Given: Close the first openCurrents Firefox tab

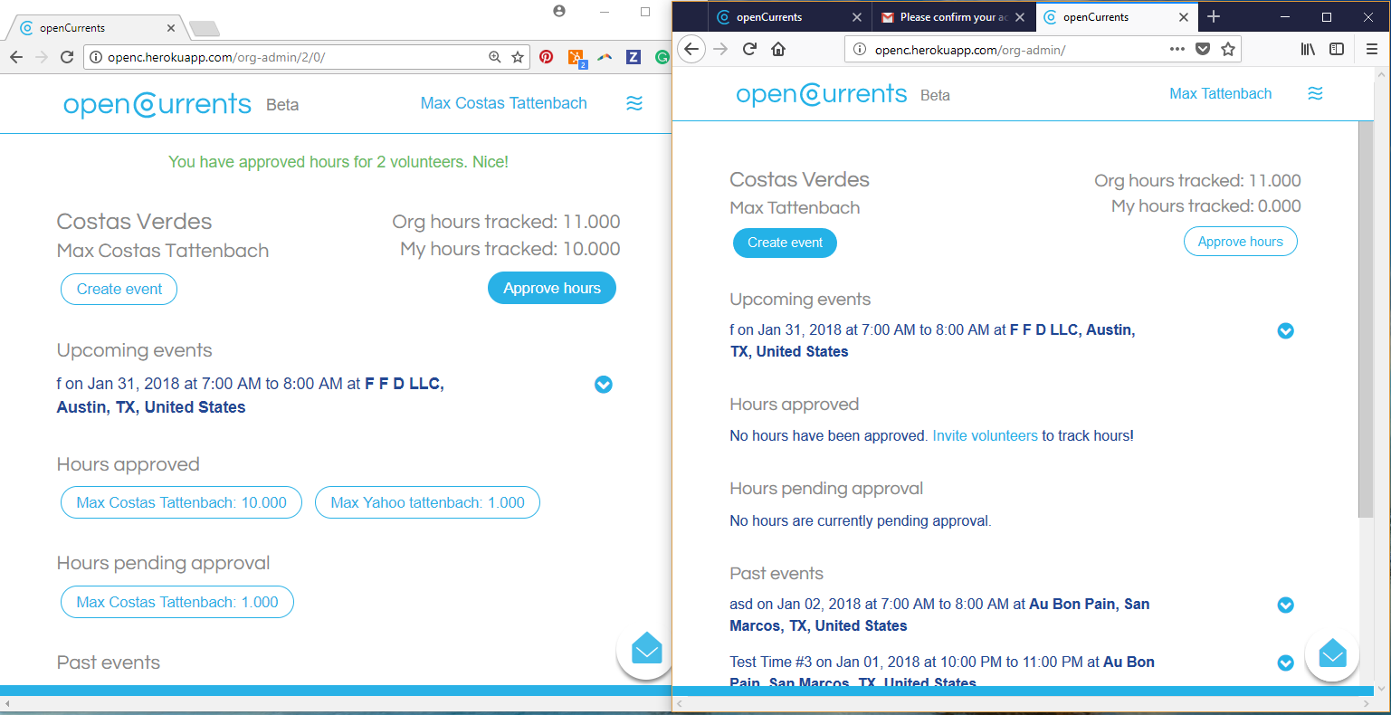Looking at the screenshot, I should pyautogui.click(x=857, y=17).
